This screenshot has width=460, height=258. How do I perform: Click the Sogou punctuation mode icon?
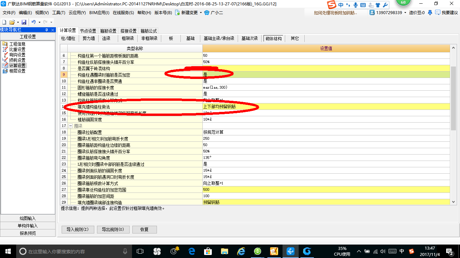pos(349,5)
